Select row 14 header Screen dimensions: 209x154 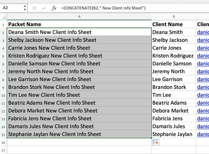click(x=3, y=127)
